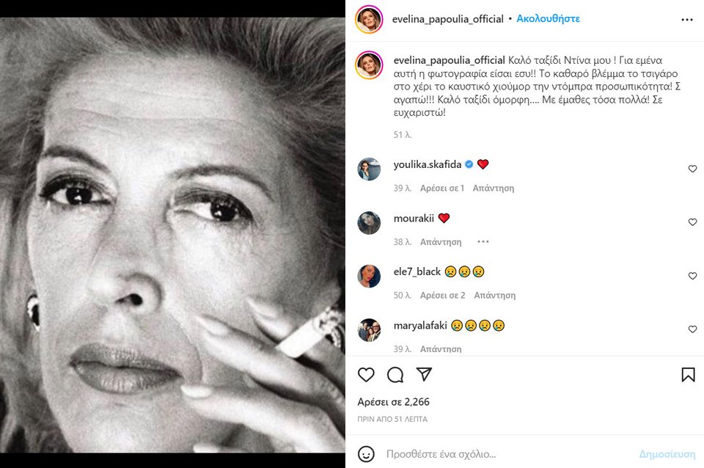The width and height of the screenshot is (704, 468).
Task: Open the Αρέσει σε 2,266 likes list
Action: 393,402
